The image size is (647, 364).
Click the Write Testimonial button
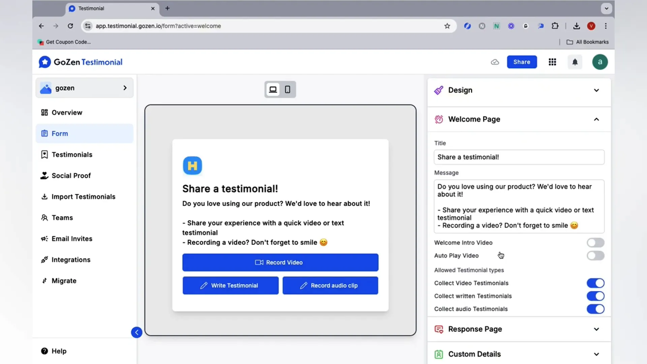(x=230, y=285)
